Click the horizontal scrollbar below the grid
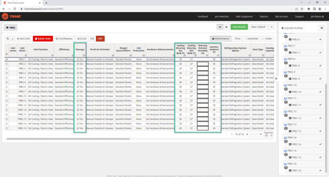This screenshot has width=329, height=177. [x=68, y=139]
